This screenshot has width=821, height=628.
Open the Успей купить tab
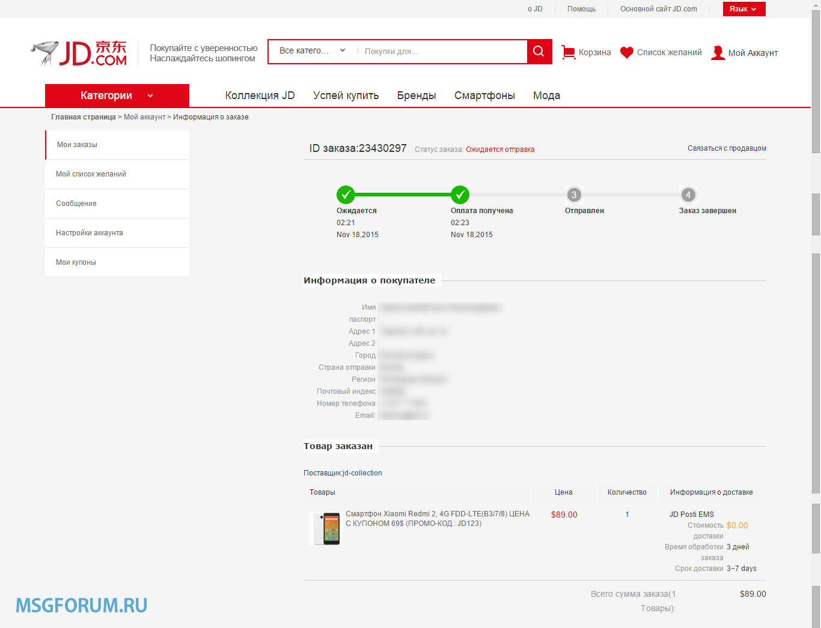[x=346, y=95]
